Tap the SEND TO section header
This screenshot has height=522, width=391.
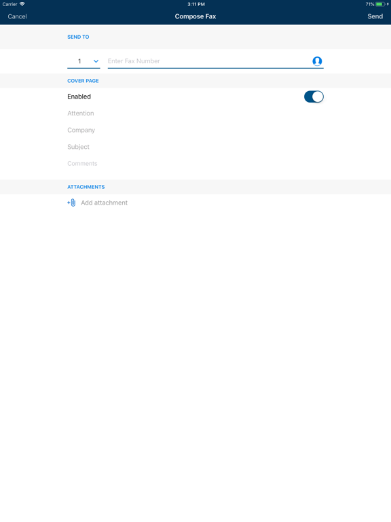point(78,37)
